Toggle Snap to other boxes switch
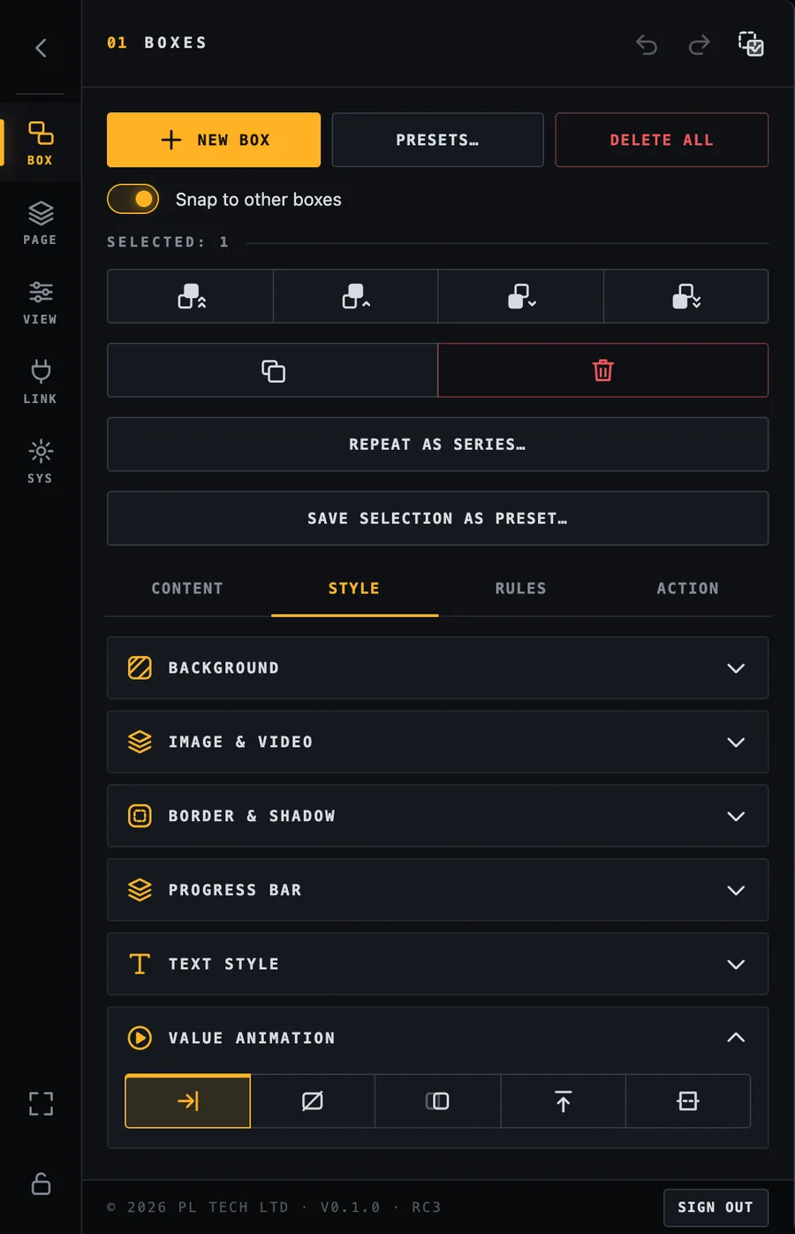Screen dimensions: 795x1234 pyautogui.click(x=133, y=199)
